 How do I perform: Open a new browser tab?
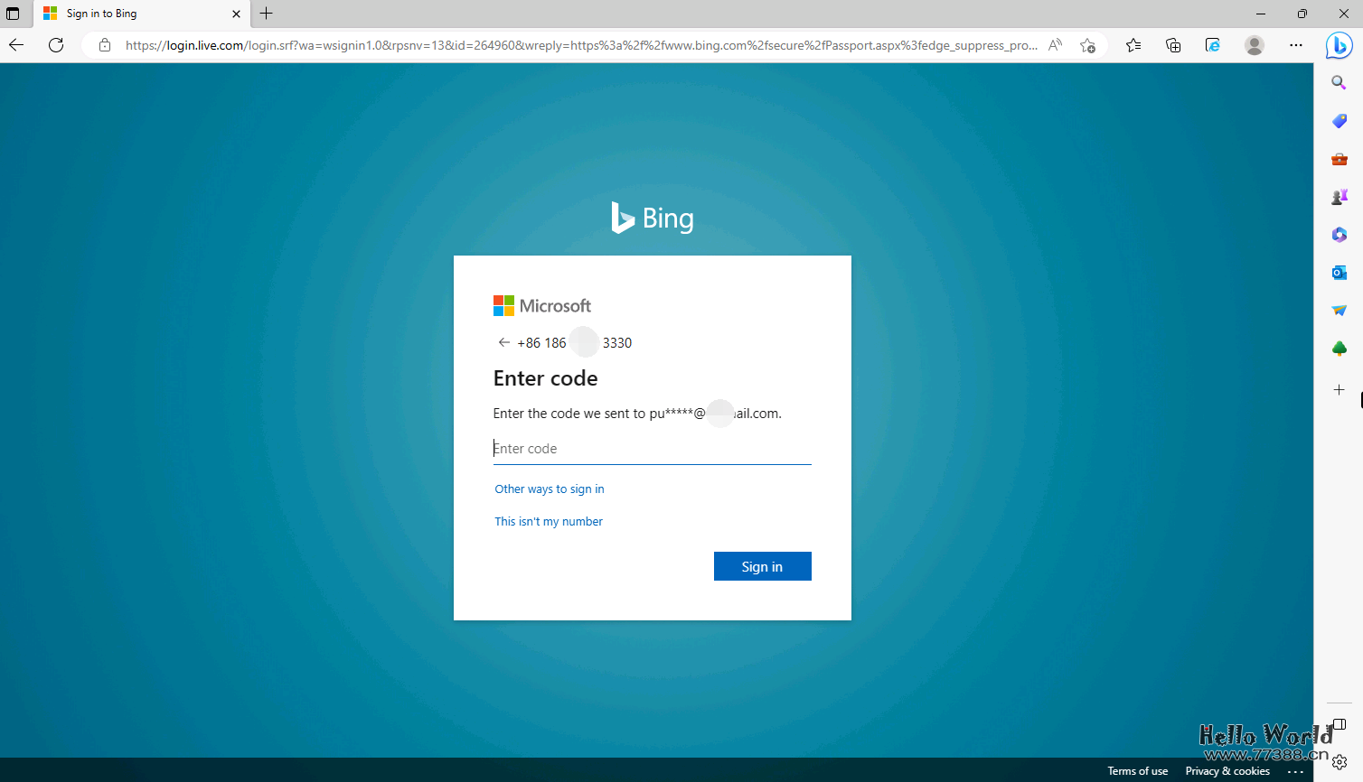(x=267, y=14)
